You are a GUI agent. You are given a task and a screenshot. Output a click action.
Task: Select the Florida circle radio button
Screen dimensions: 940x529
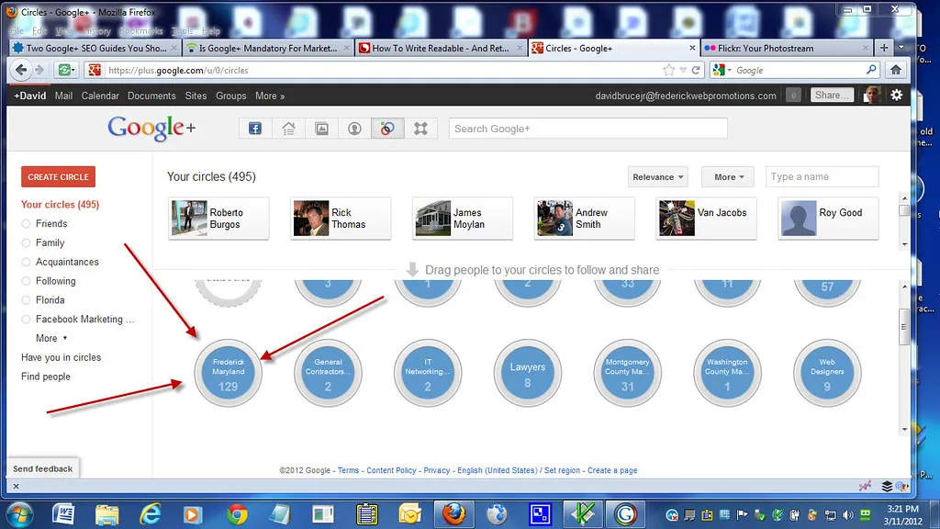pos(26,300)
